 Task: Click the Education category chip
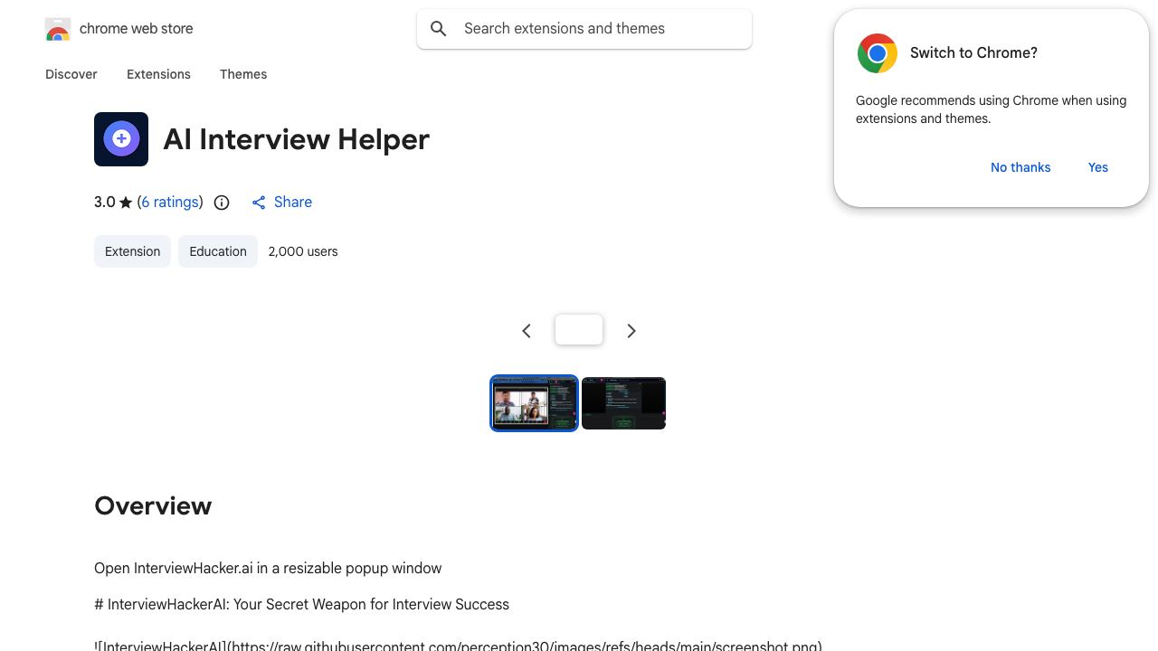coord(218,251)
